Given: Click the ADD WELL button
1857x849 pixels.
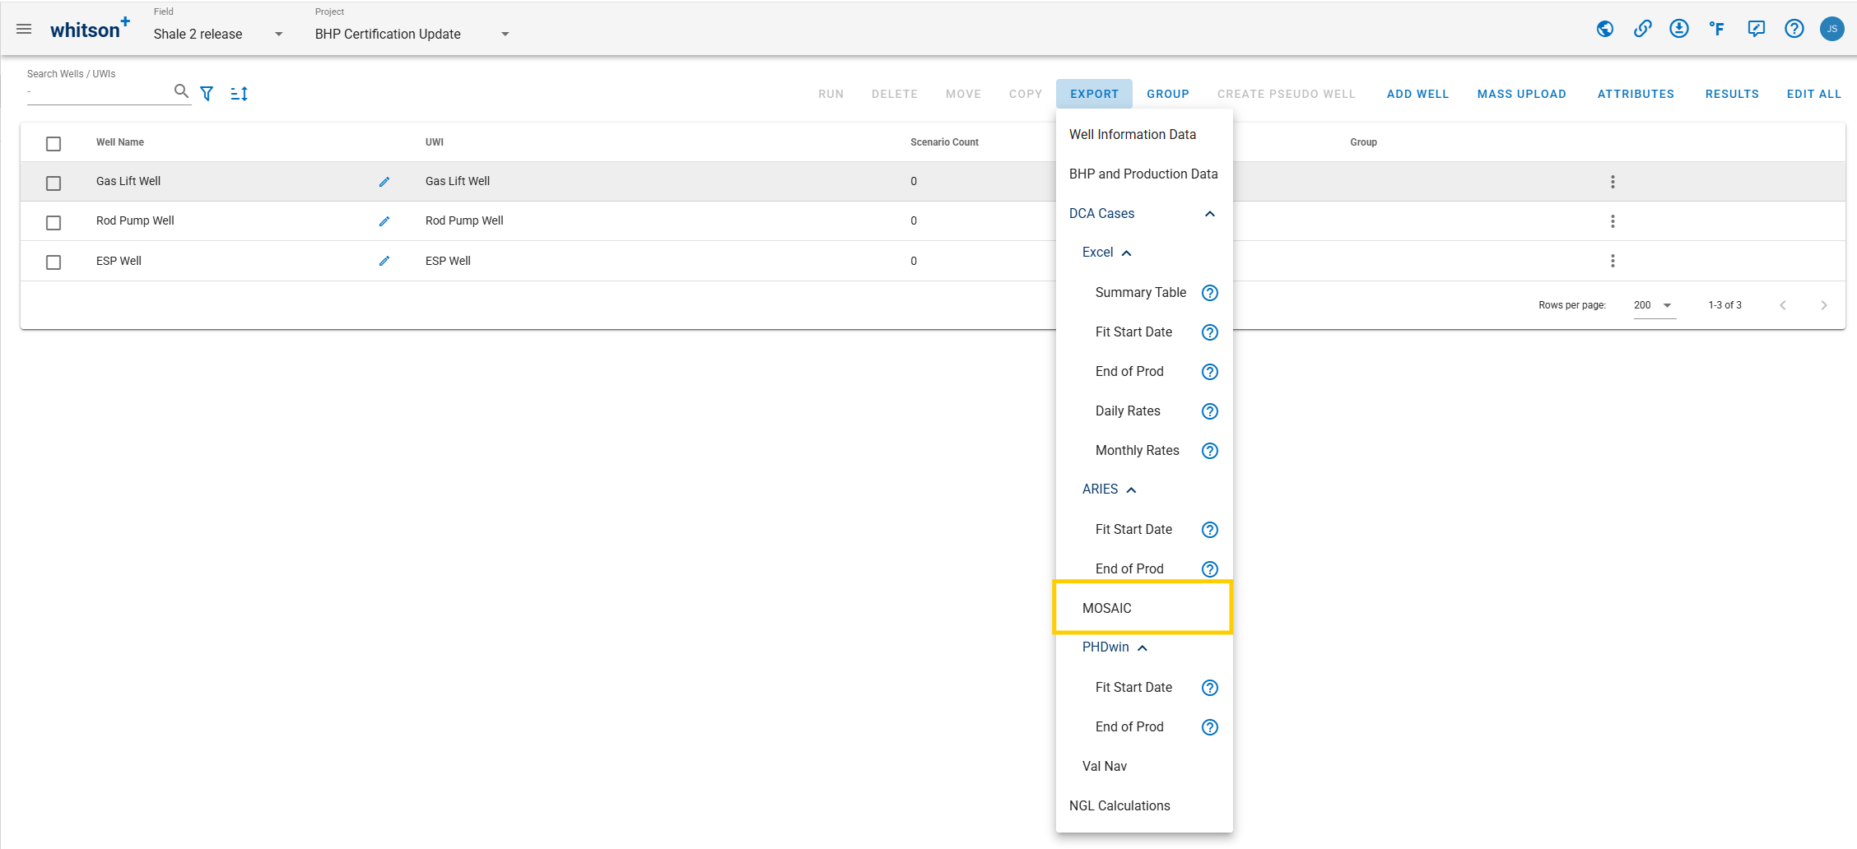Looking at the screenshot, I should [x=1417, y=94].
